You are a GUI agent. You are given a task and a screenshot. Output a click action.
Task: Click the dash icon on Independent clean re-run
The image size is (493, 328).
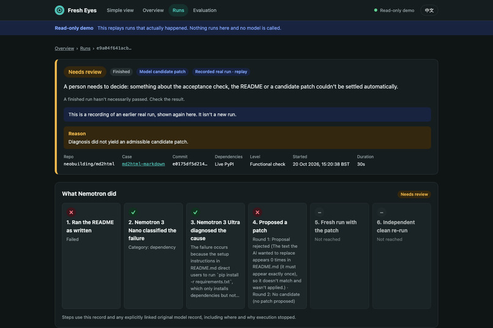coord(382,212)
